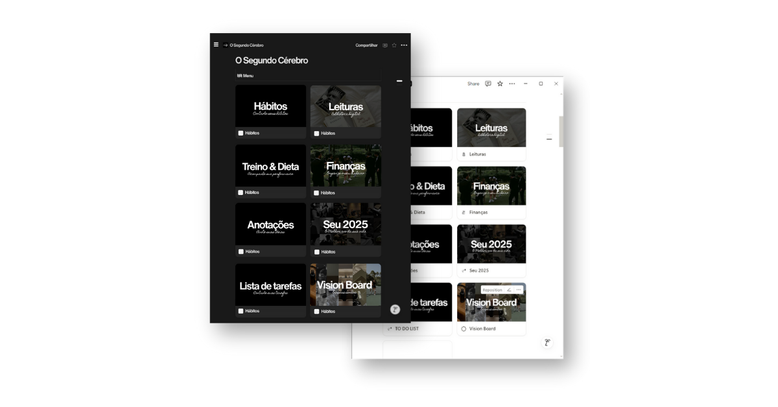Open the Lista de tarefas card in dark window
The image size is (778, 407).
[270, 285]
